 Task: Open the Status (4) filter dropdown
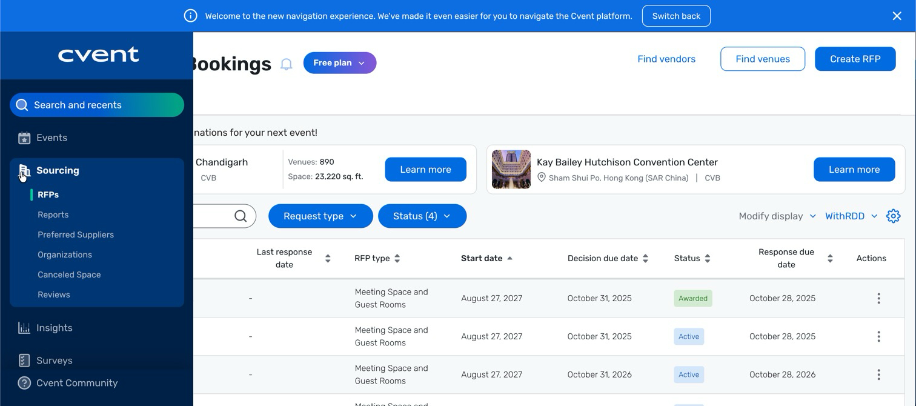[422, 216]
